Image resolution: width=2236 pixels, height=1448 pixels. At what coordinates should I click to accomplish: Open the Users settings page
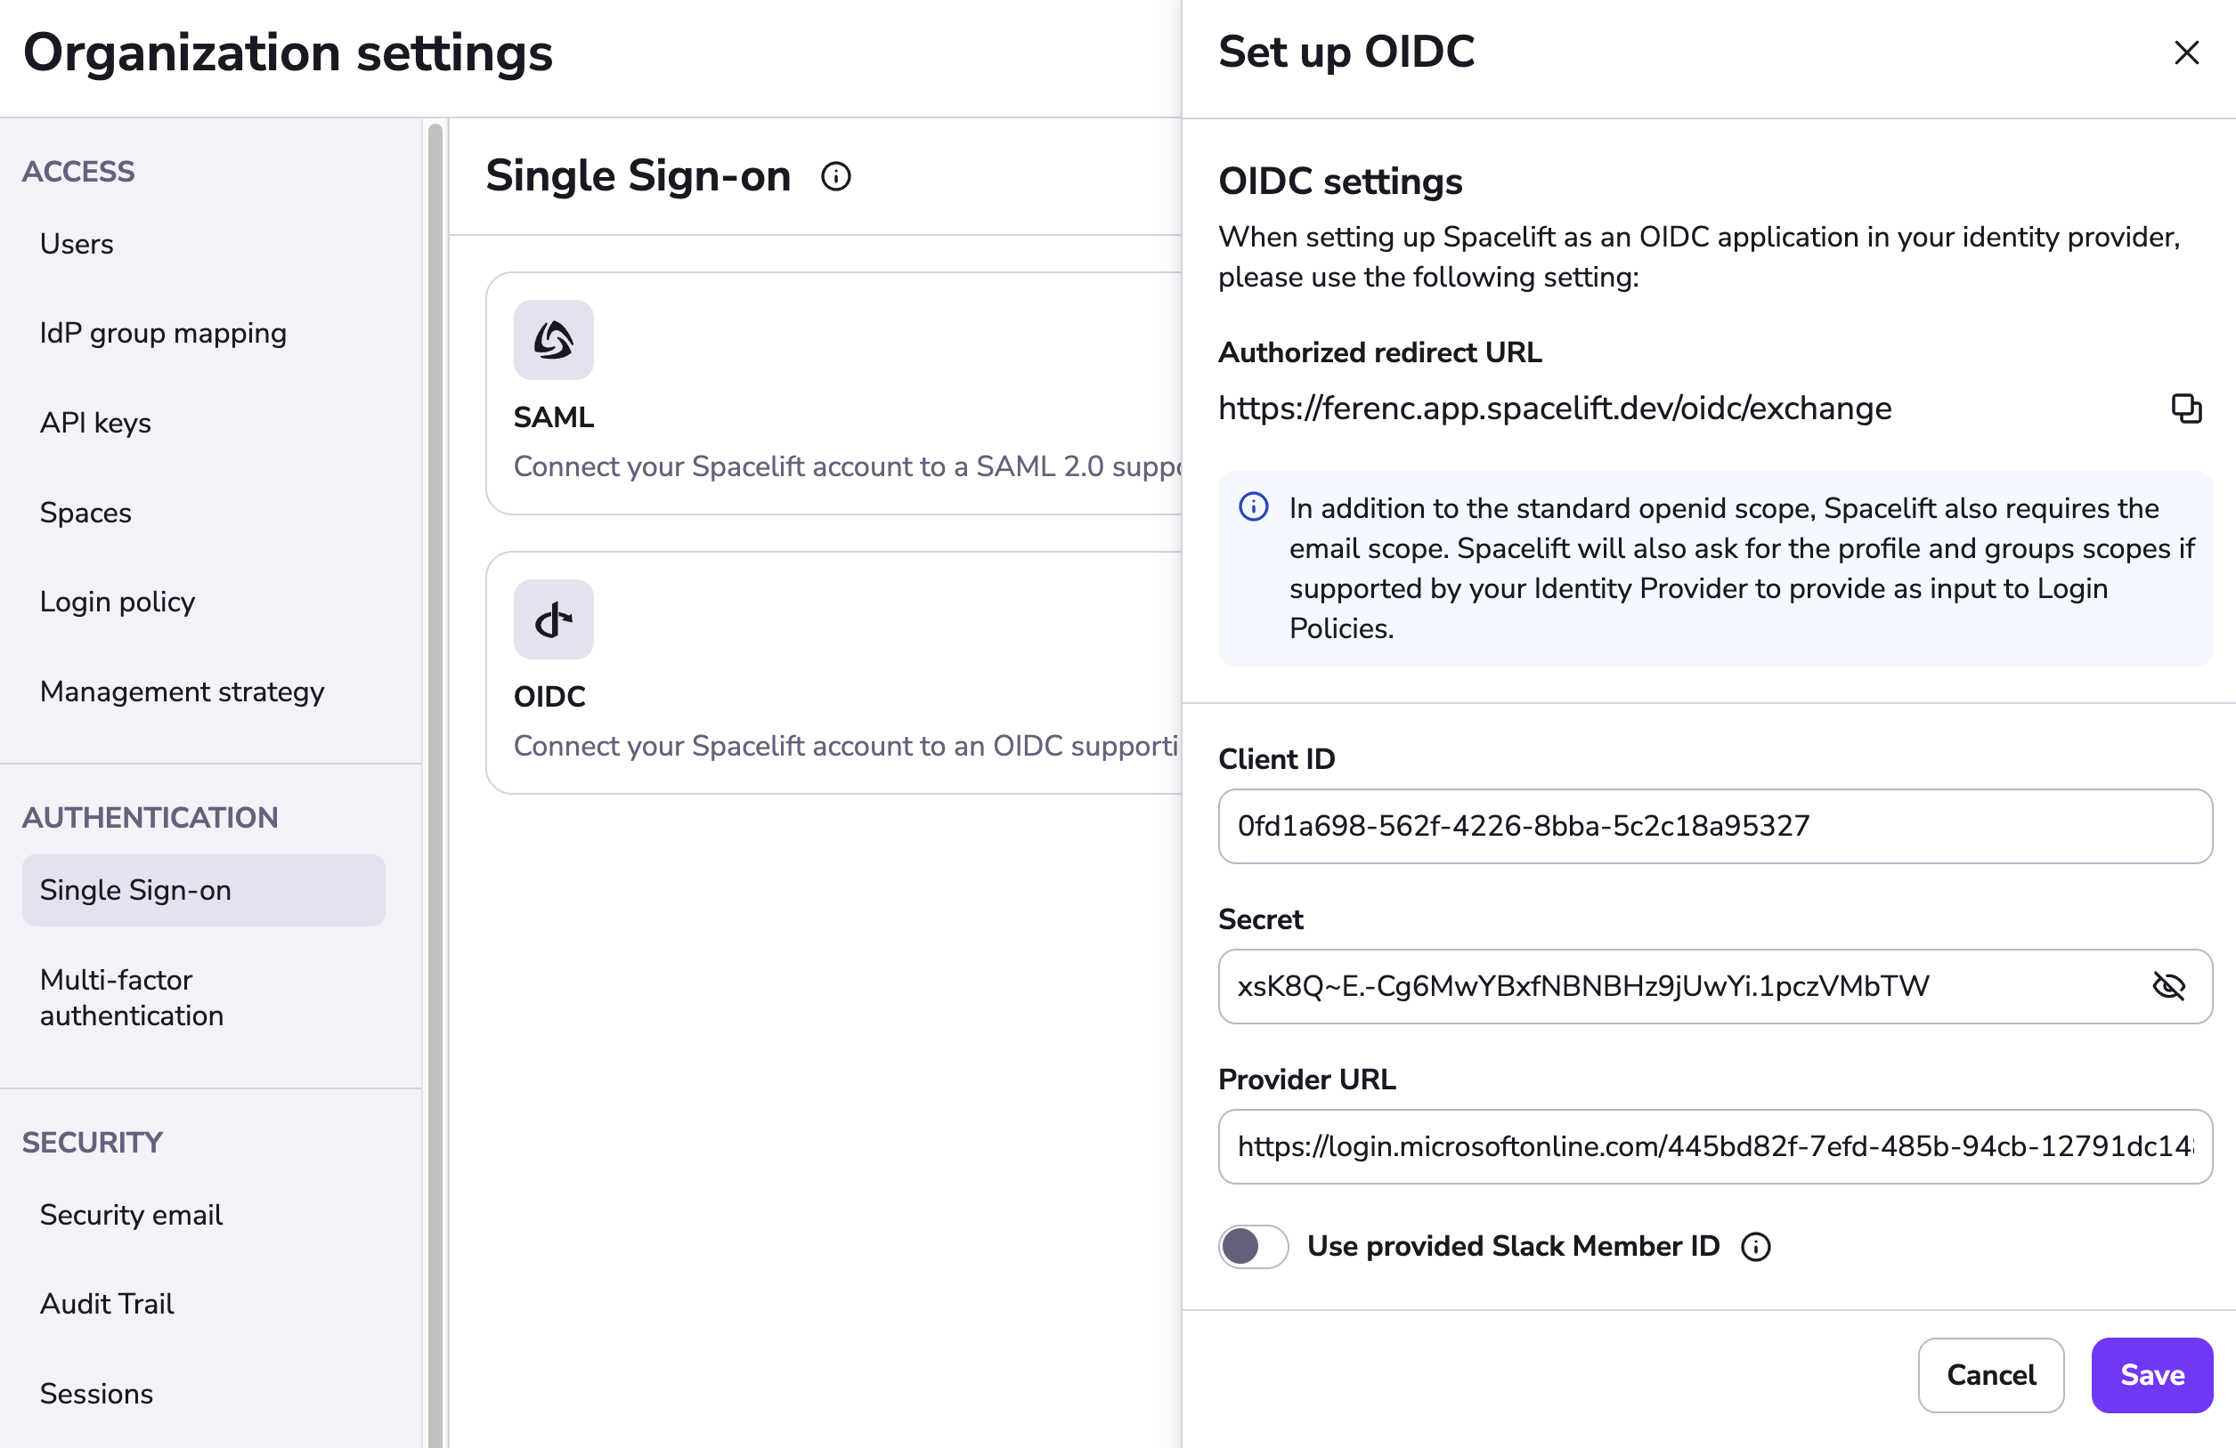[x=77, y=244]
